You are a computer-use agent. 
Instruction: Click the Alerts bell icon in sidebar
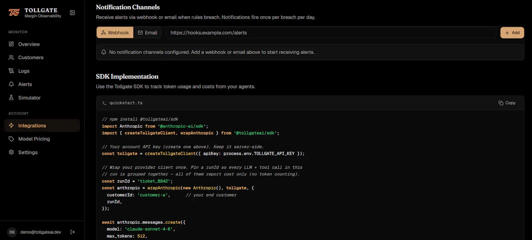coord(11,84)
